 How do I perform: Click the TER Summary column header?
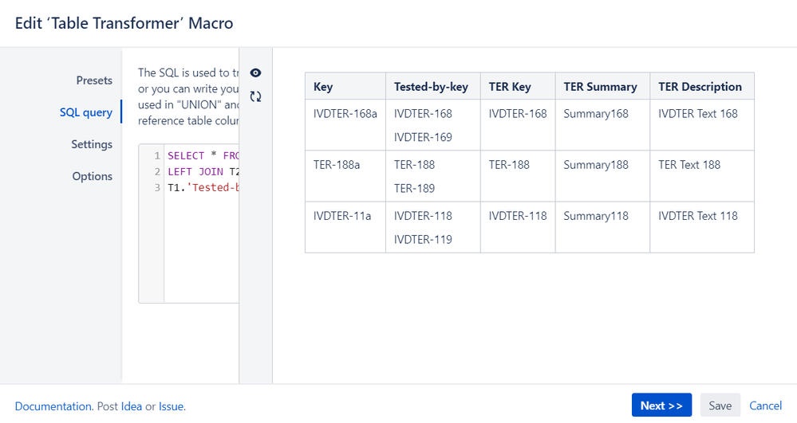click(x=600, y=87)
